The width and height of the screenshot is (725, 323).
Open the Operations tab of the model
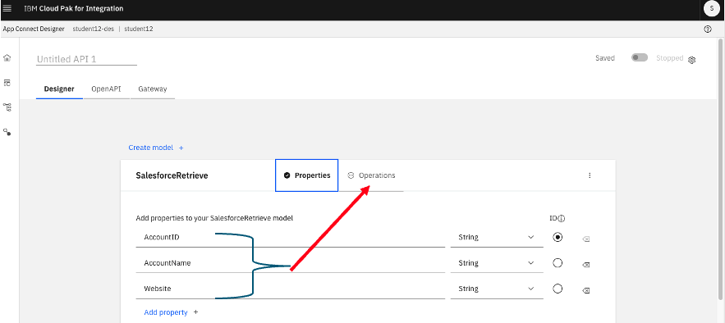(371, 175)
